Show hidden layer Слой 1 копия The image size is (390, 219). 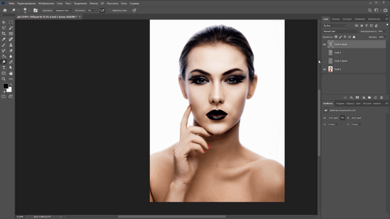[x=324, y=61]
